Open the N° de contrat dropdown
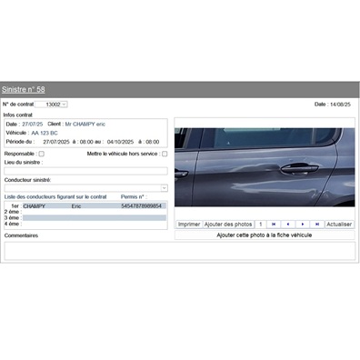Screen dimensions: 360x360 (x=51, y=105)
